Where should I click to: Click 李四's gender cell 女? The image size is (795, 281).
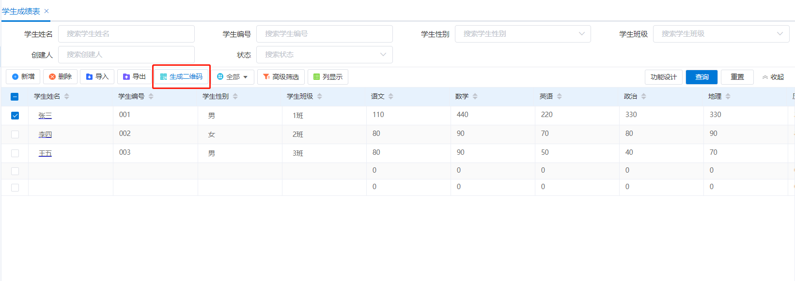(x=212, y=134)
